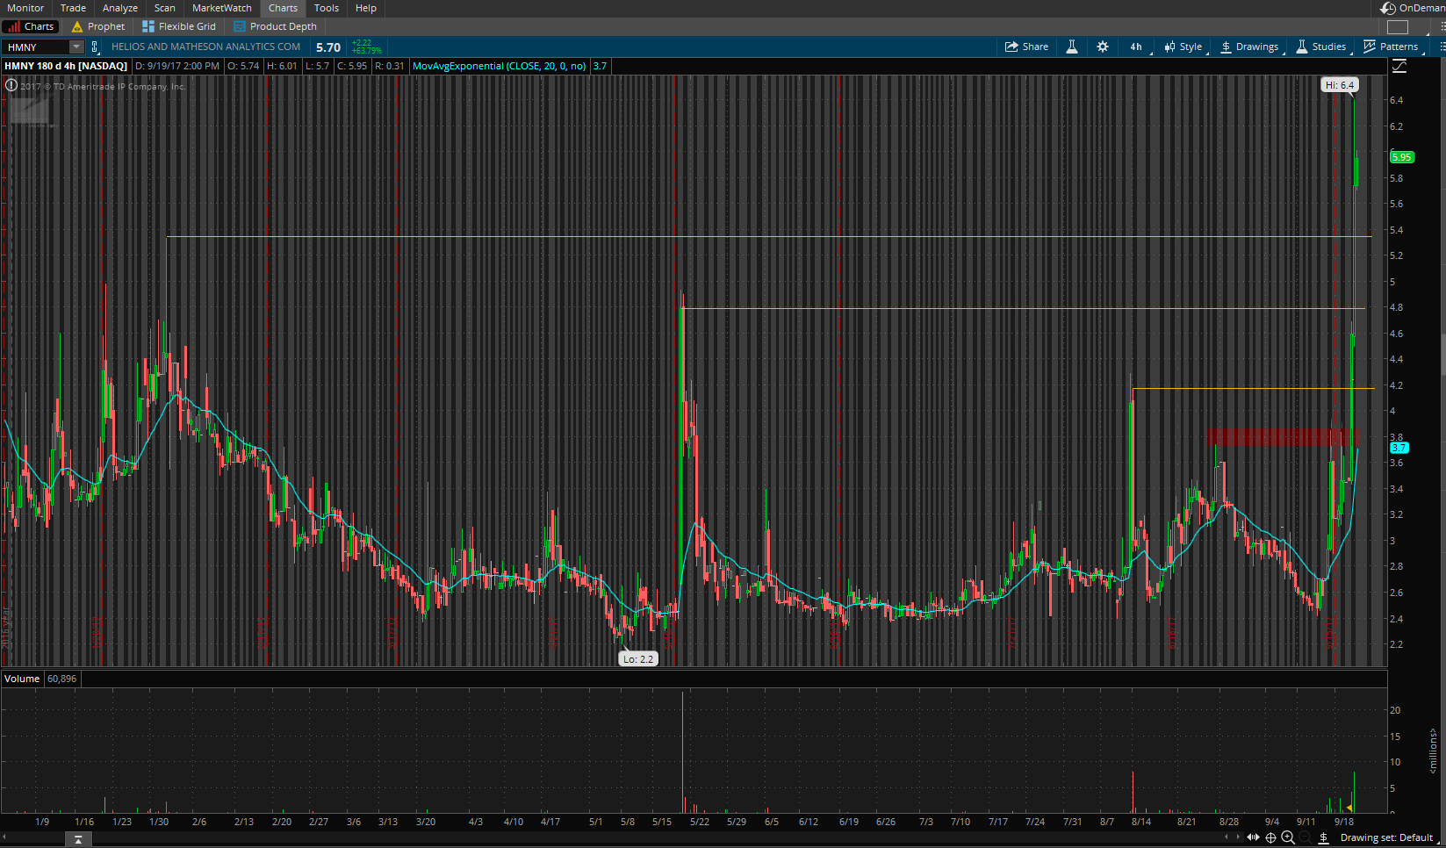Click the crosshair pan icon below the chart
The width and height of the screenshot is (1446, 848).
(1270, 837)
